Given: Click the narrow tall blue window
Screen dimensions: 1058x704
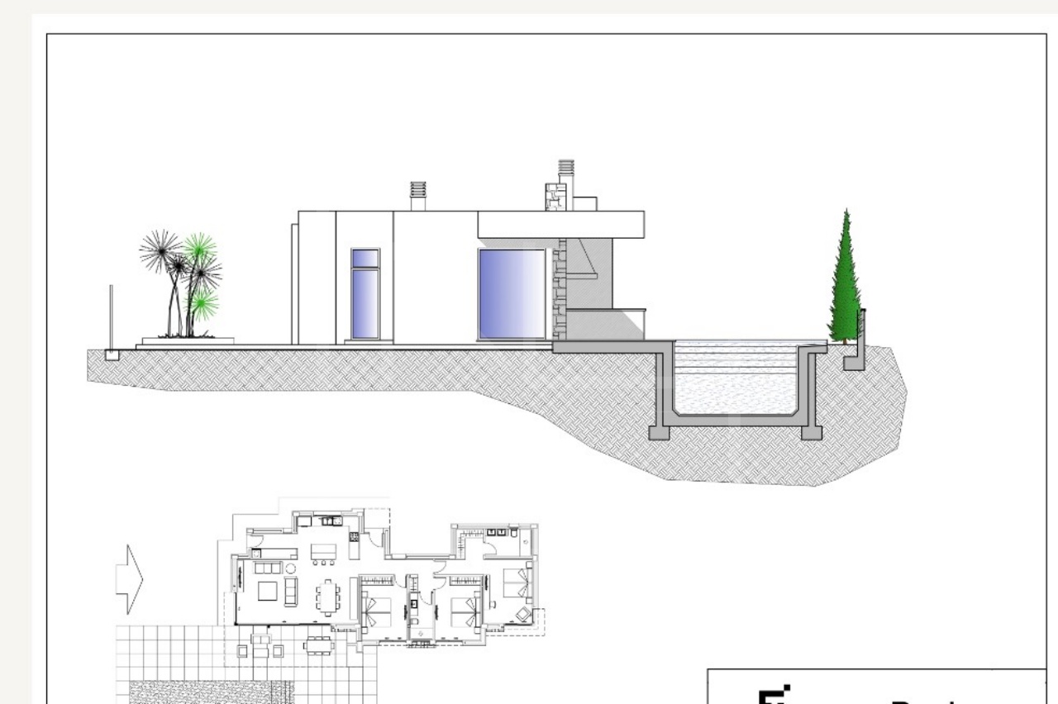Looking at the screenshot, I should pos(365,294).
